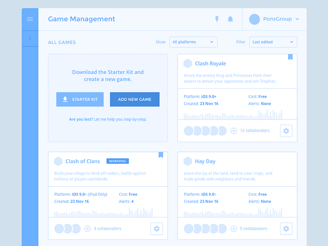Viewport: 328px width, 246px height.
Task: Click the Hay Day activity bar chart
Action: pyautogui.click(x=233, y=212)
